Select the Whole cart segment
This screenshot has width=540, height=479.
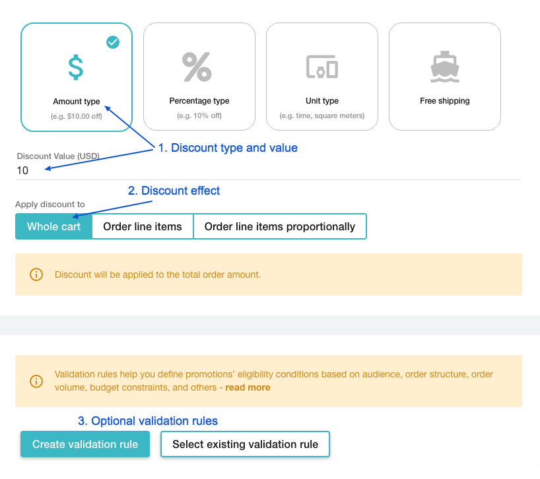coord(53,226)
